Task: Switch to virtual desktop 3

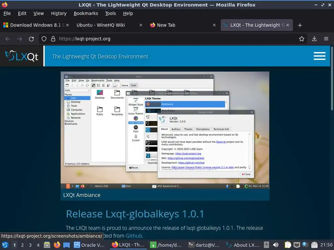Action: 30,245
